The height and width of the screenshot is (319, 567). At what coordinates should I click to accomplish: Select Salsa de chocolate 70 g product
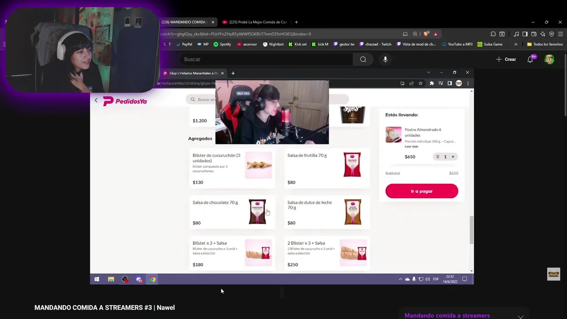pyautogui.click(x=232, y=212)
